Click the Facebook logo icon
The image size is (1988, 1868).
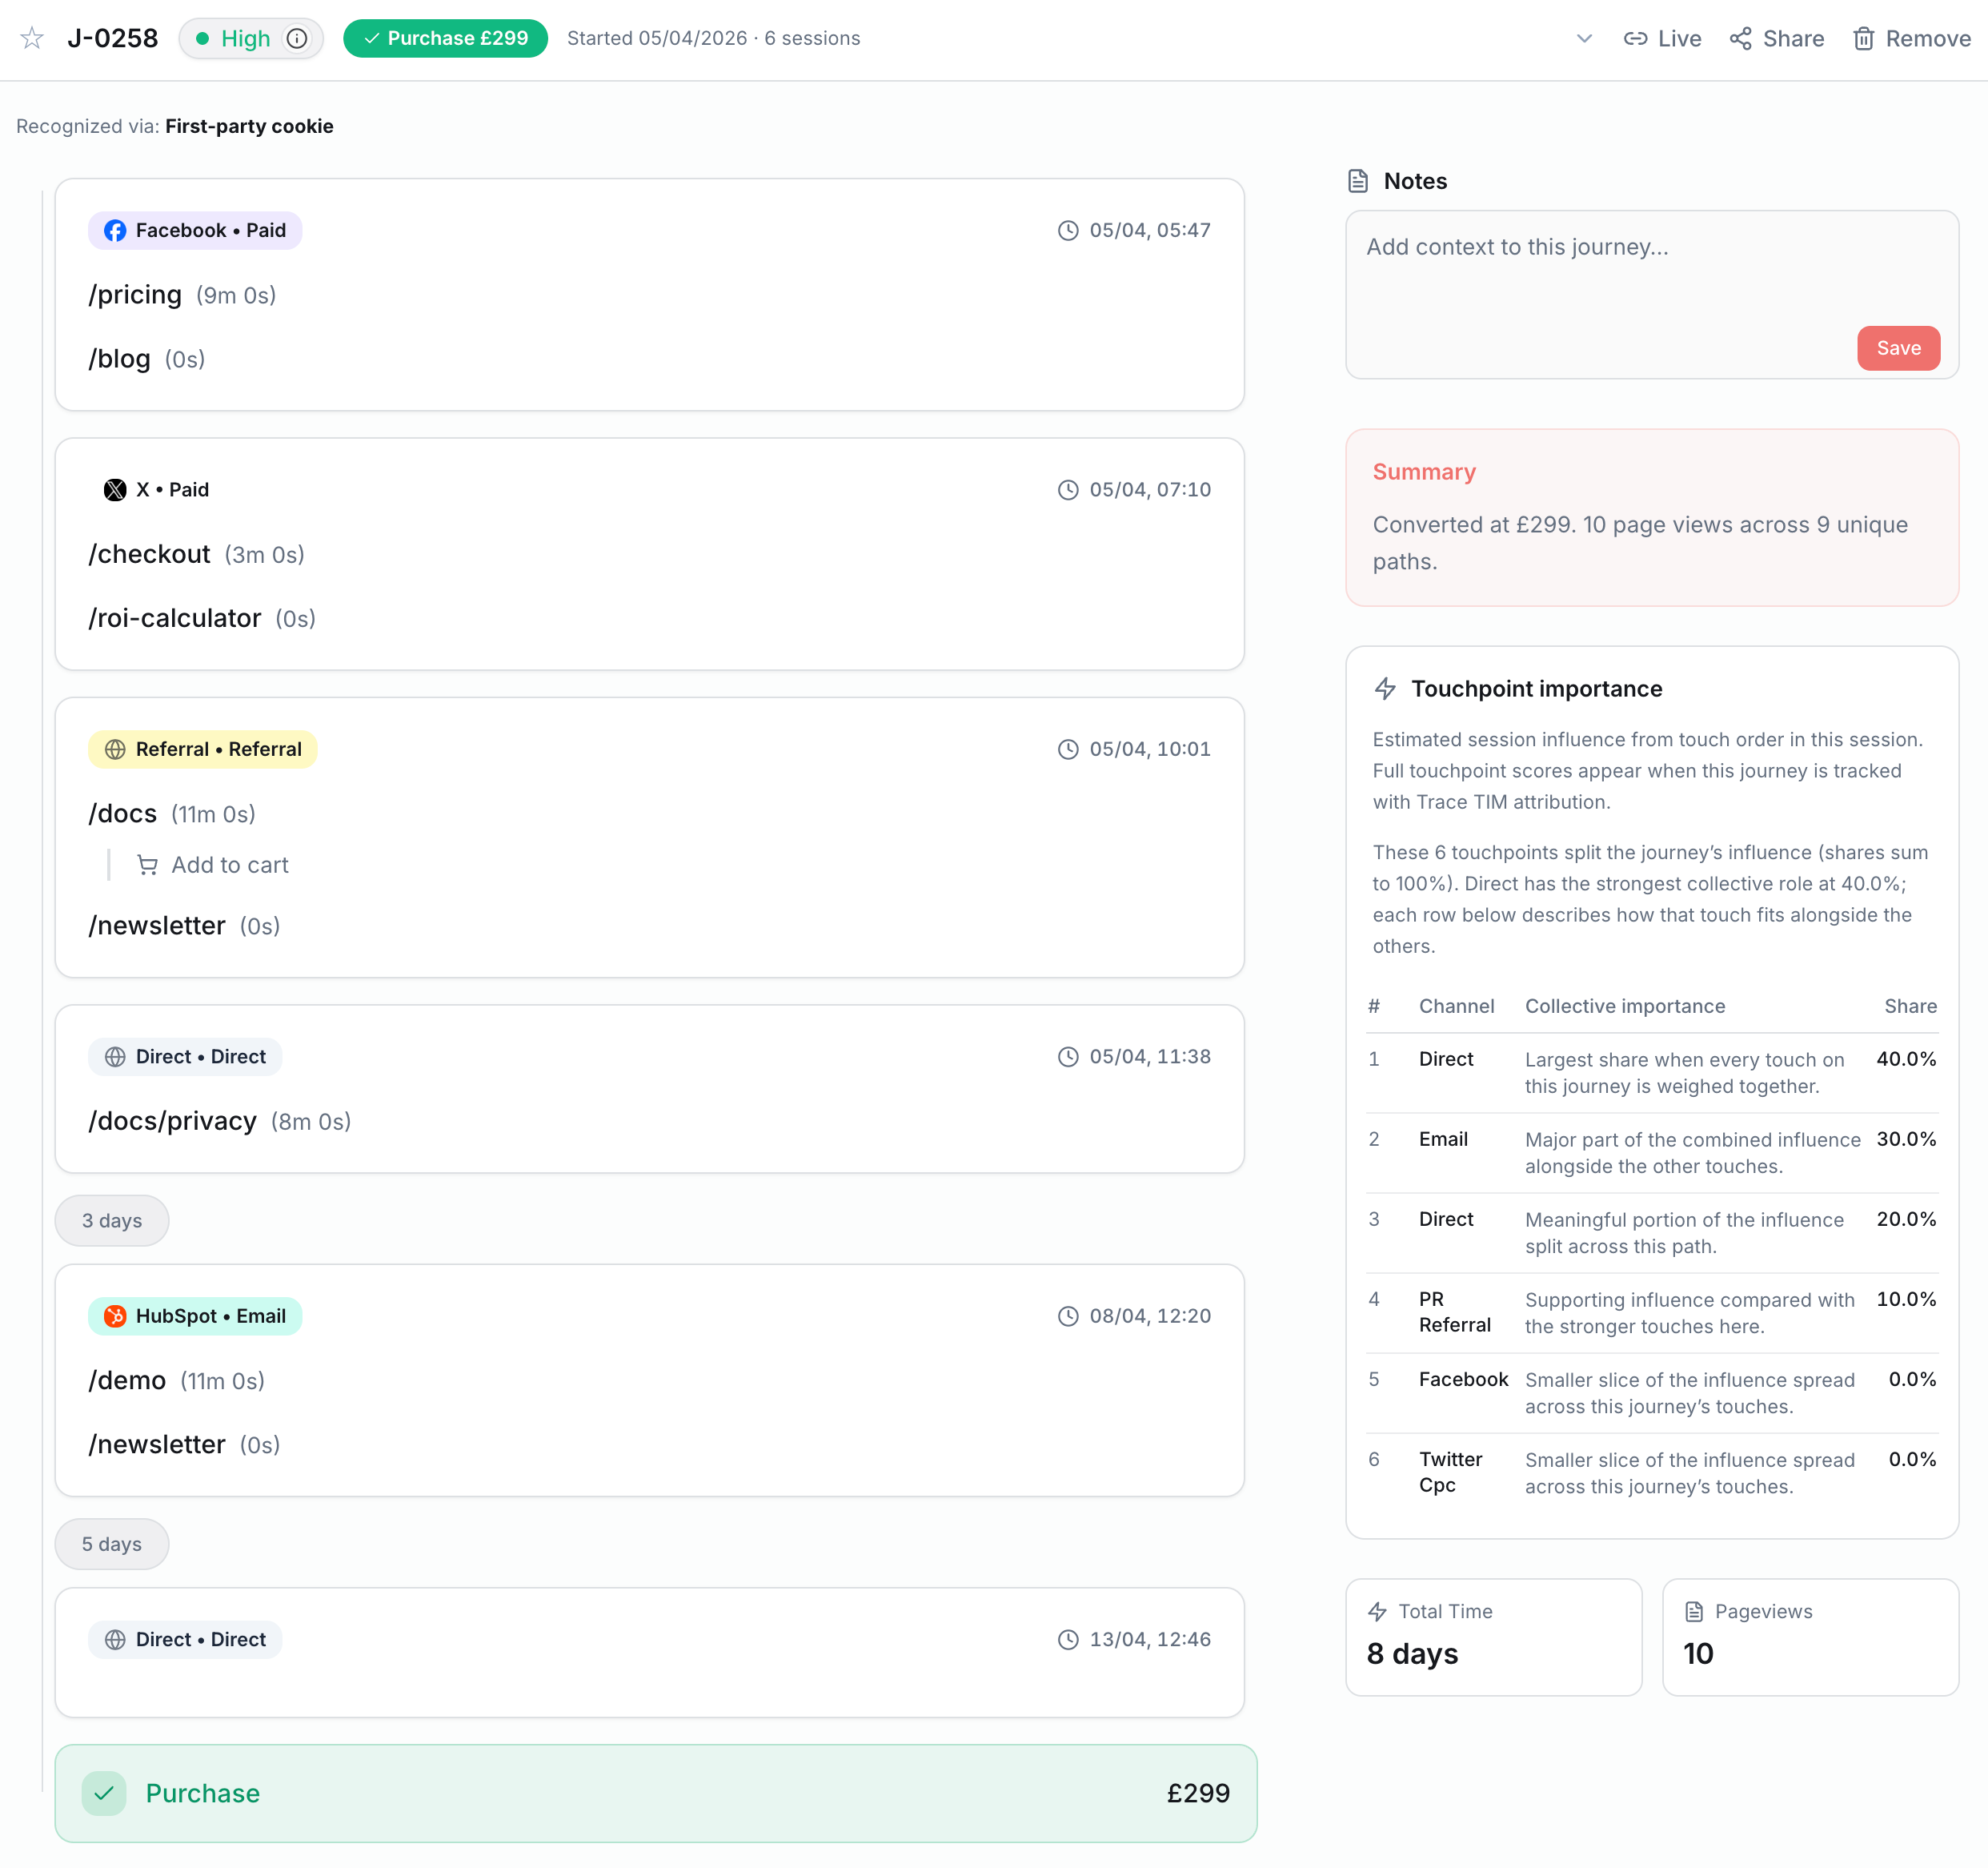(x=115, y=230)
